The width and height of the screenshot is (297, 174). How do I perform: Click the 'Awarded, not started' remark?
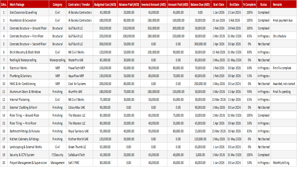284,84
